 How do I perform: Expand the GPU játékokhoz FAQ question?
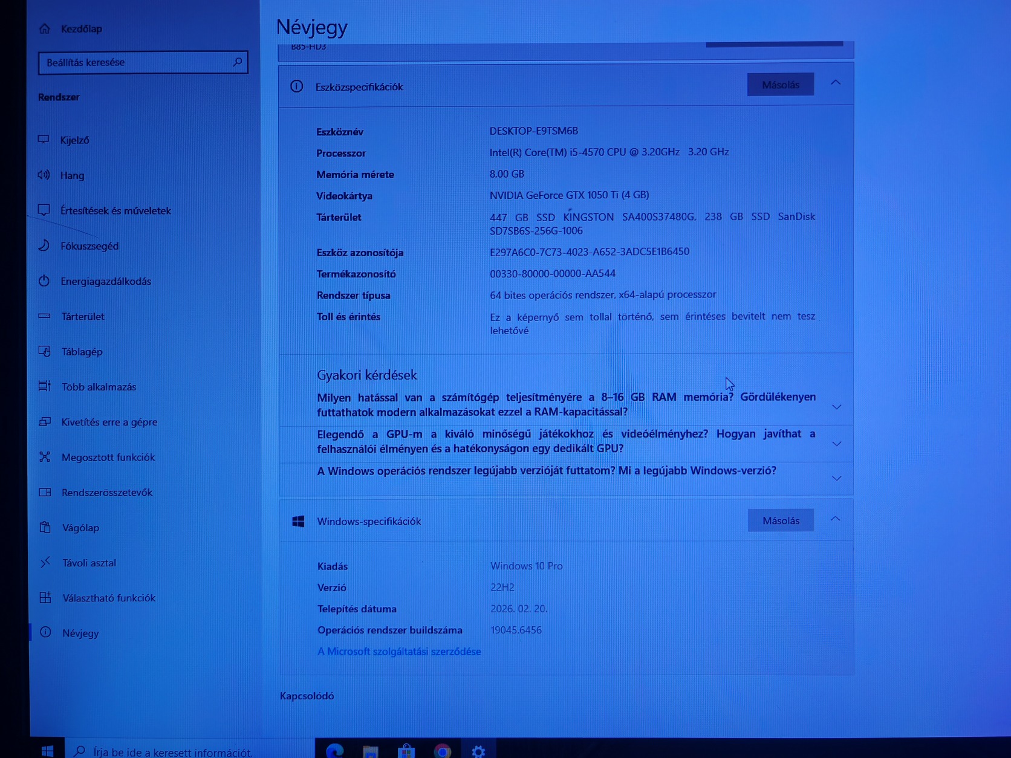[x=837, y=444]
